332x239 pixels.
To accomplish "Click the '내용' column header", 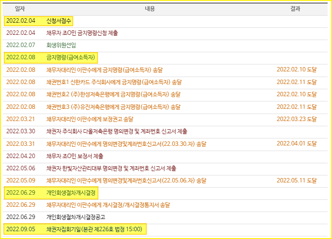I will (150, 9).
